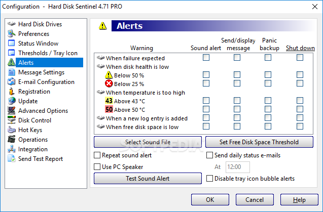Click the E-mail Configuration icon

(x=12, y=82)
